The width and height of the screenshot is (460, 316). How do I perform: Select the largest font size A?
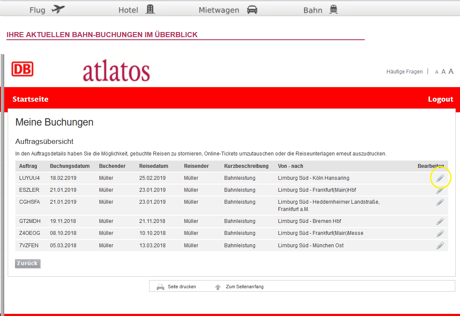coord(451,71)
